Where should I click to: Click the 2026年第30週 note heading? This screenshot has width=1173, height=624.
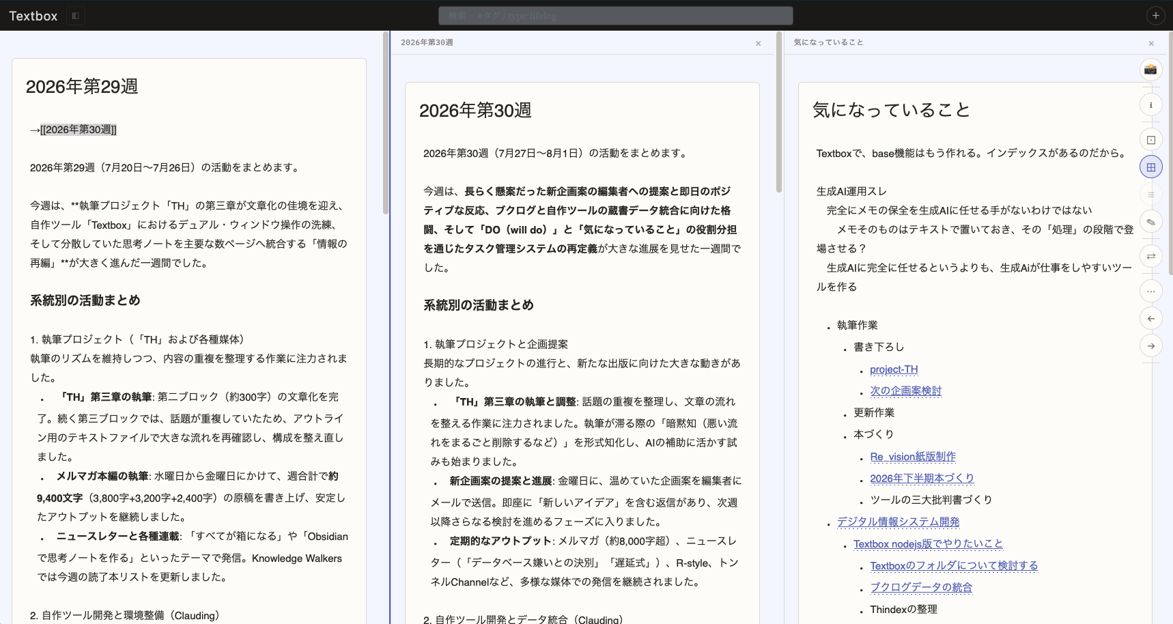[x=475, y=111]
